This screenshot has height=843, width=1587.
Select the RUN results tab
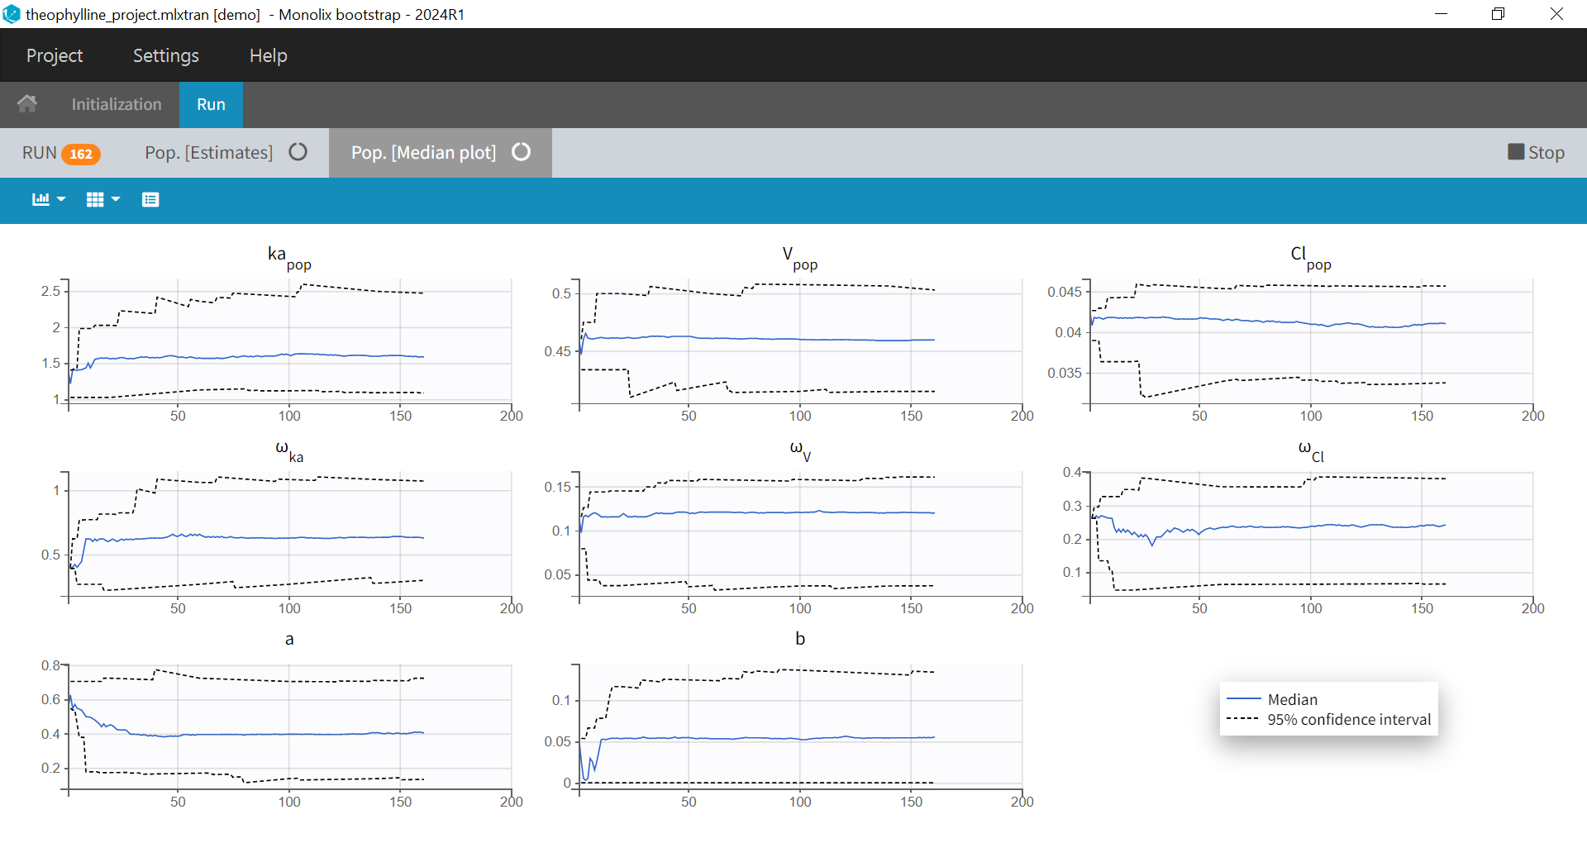[x=39, y=153]
